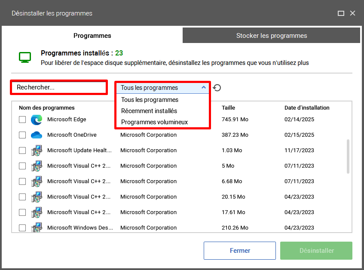Select checkbox of the 6.68 Mo Visual C++

(x=22, y=181)
